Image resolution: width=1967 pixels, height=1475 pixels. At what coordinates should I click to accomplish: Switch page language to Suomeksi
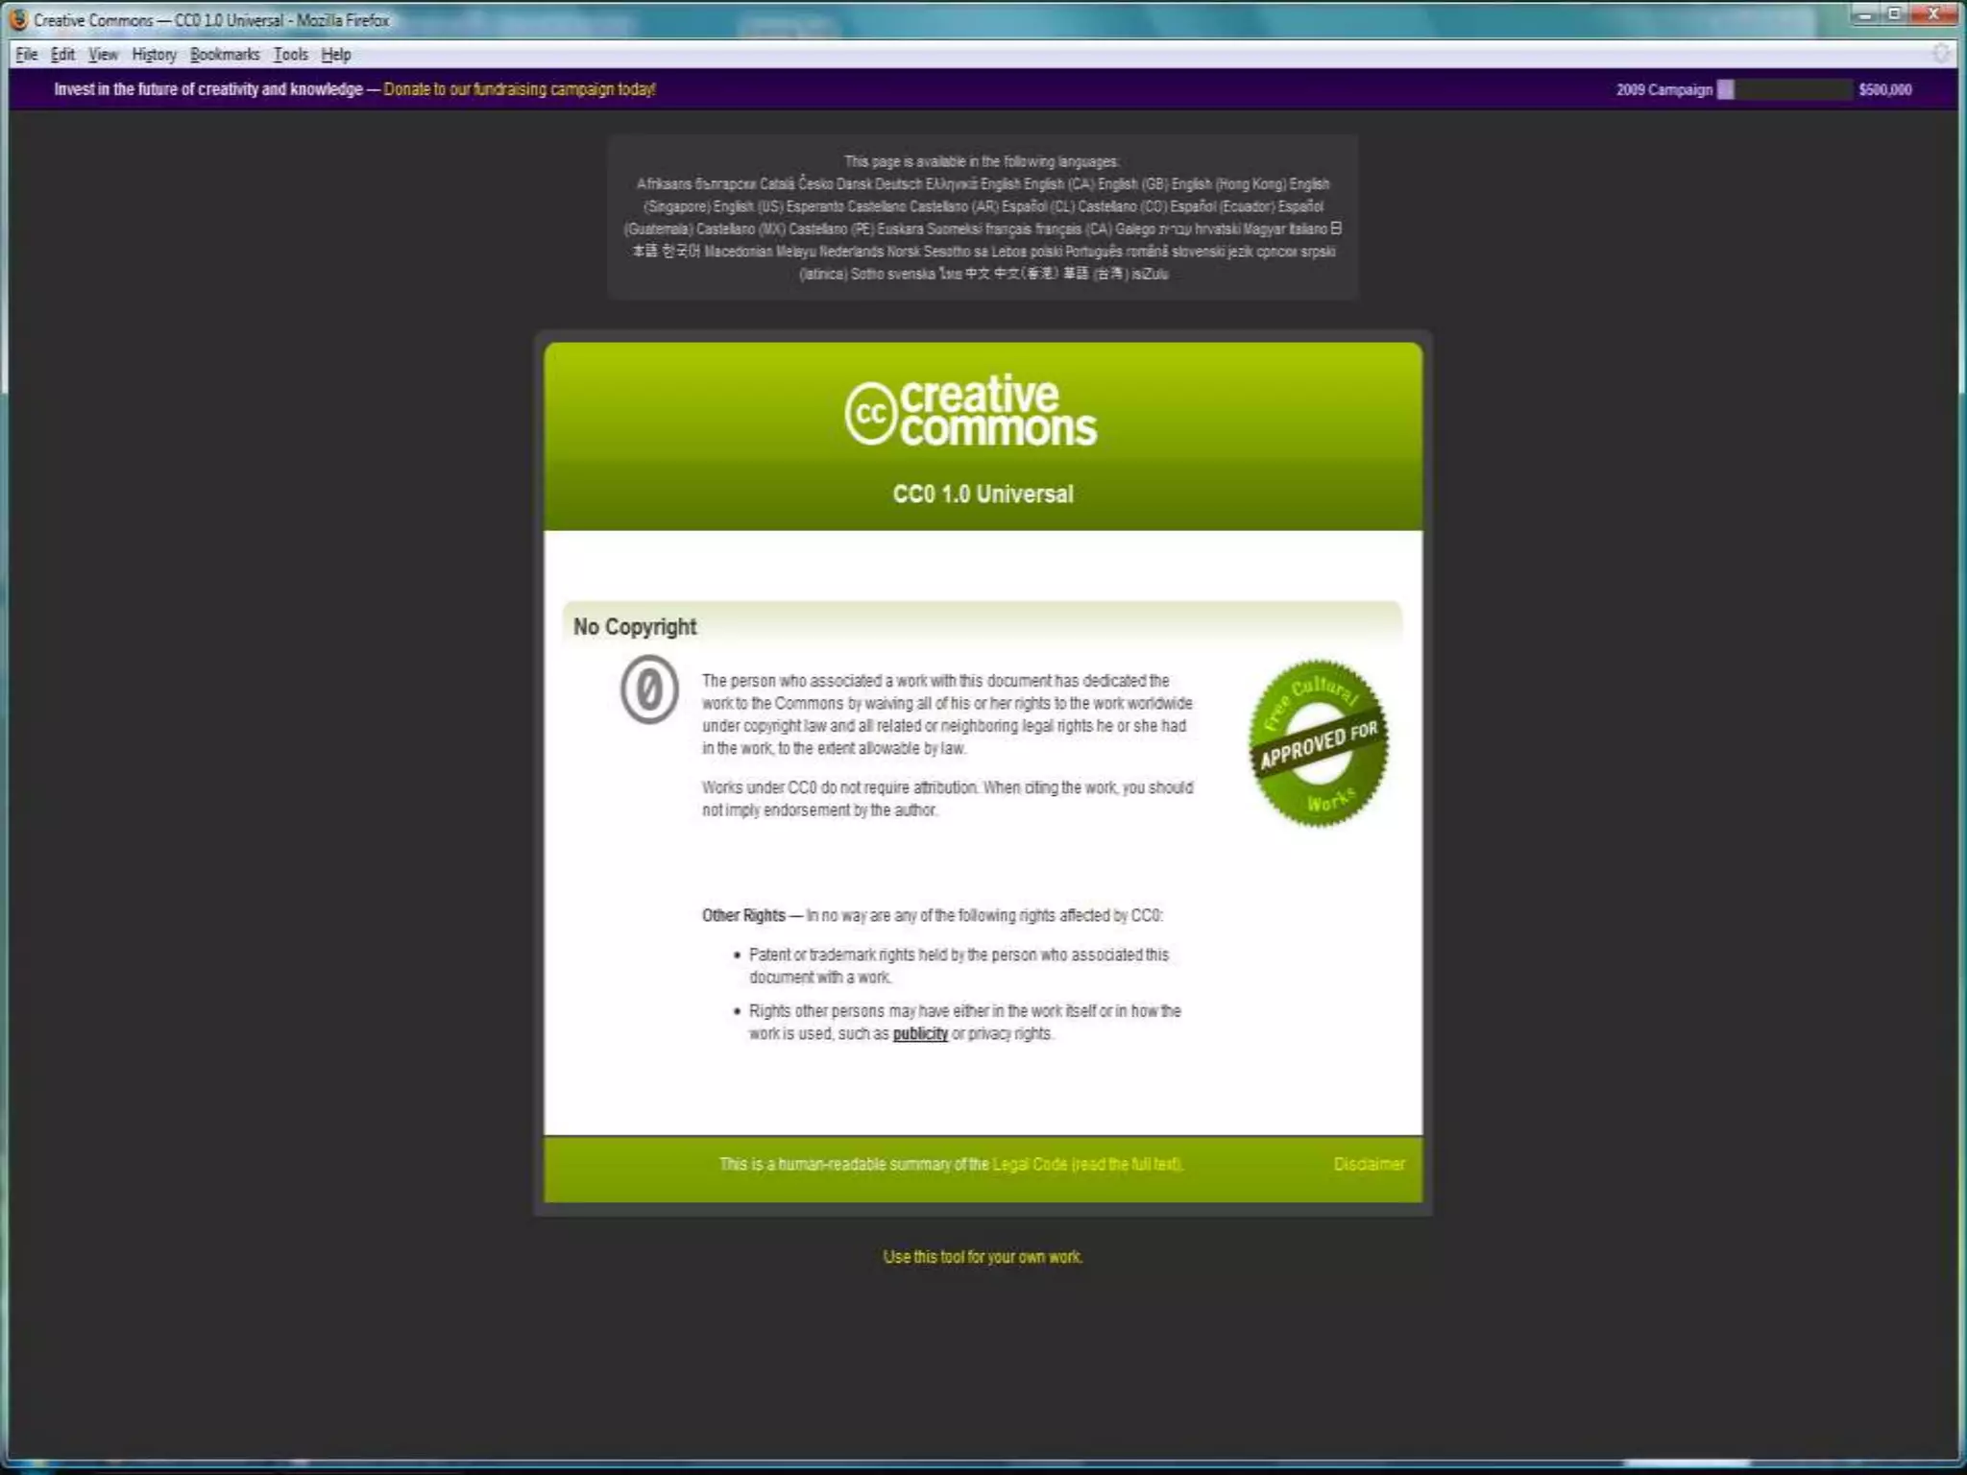955,229
